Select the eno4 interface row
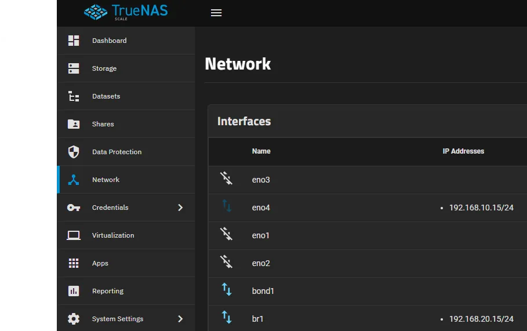 click(261, 208)
